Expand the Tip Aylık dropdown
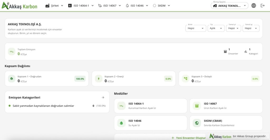Screen dimensions: 270x140 click(x=216, y=28)
